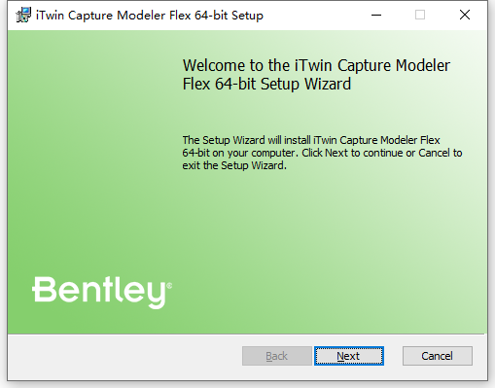Click Next to continue setup
The width and height of the screenshot is (495, 388).
(349, 356)
